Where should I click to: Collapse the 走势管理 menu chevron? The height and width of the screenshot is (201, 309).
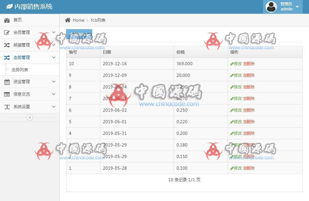click(53, 57)
